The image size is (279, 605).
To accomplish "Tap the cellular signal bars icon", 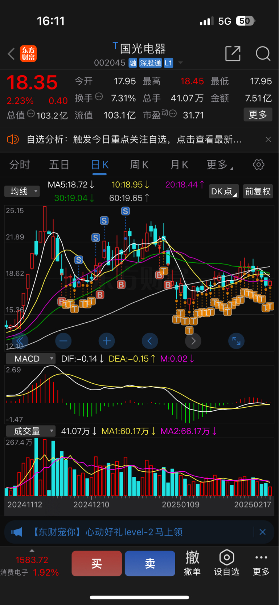I will point(206,21).
